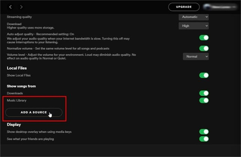Click 'Auto adjust quality - Recommended setting: On' text
Viewport: 241px width, 157px height.
(x=41, y=34)
